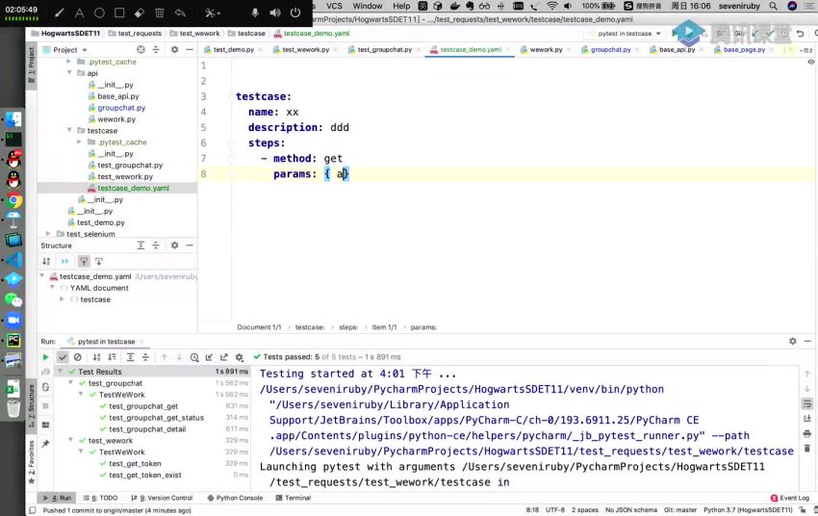Image resolution: width=818 pixels, height=516 pixels.
Task: Click the locate-file target icon in Project panel
Action: click(x=141, y=49)
